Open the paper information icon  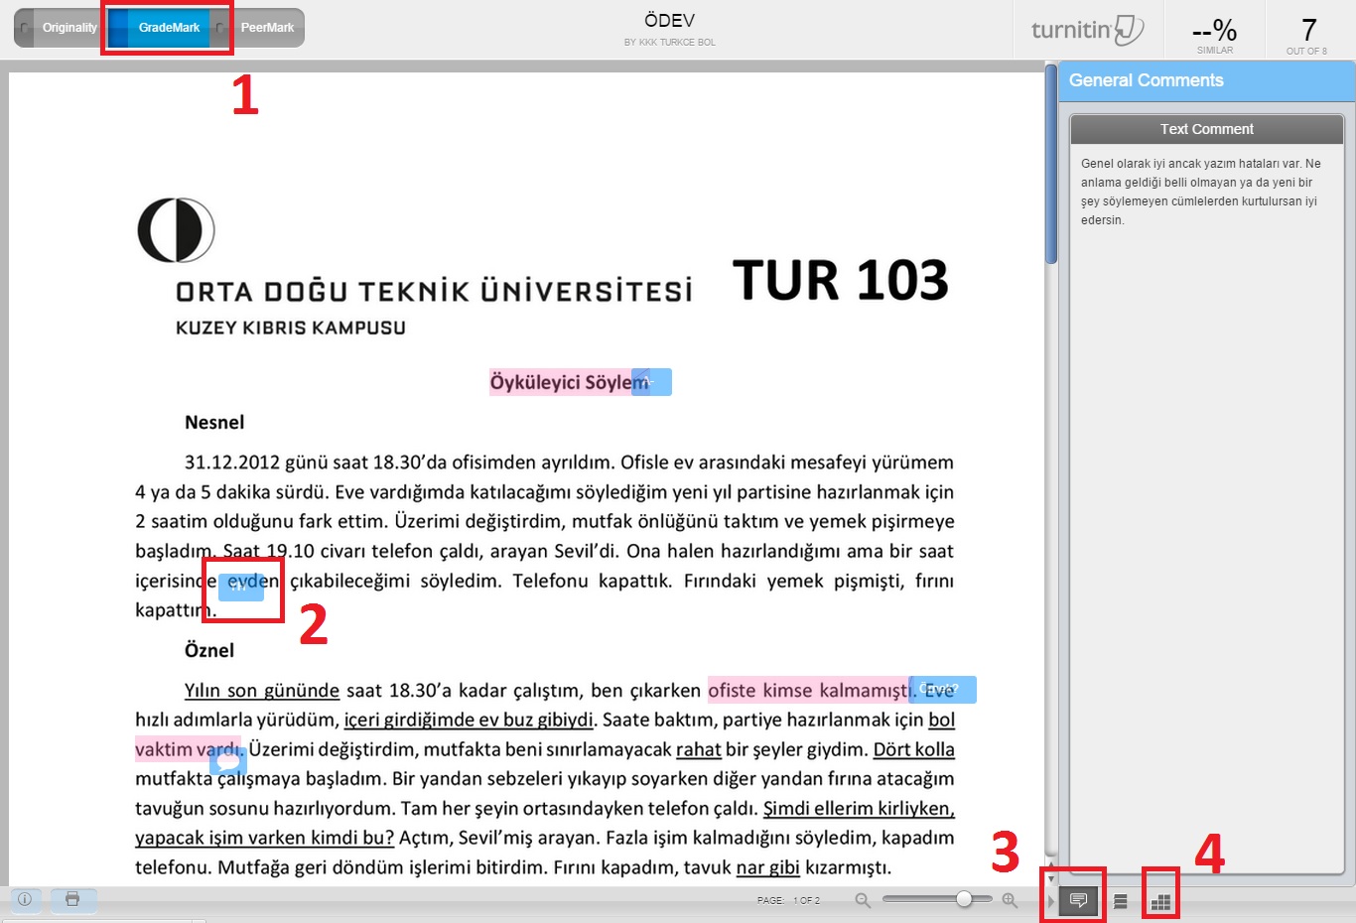coord(25,899)
